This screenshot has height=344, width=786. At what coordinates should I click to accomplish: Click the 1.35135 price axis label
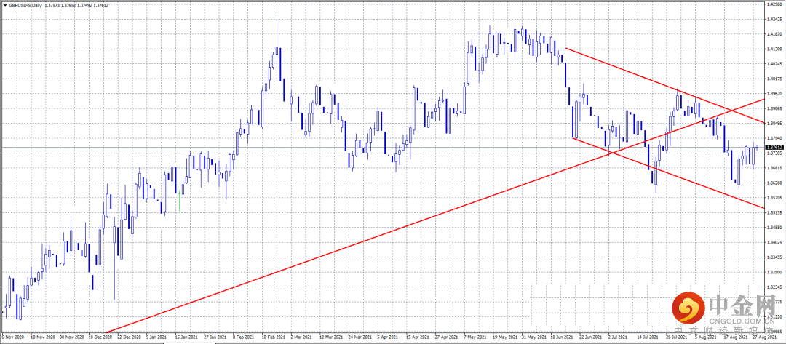(x=774, y=212)
